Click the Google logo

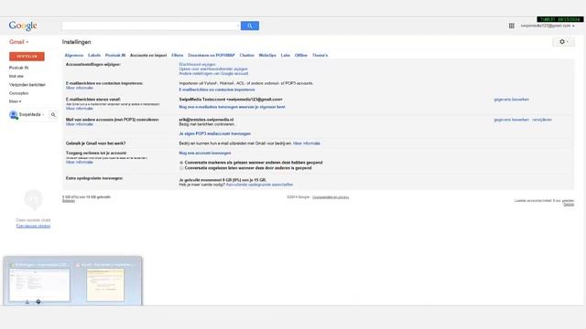point(23,26)
